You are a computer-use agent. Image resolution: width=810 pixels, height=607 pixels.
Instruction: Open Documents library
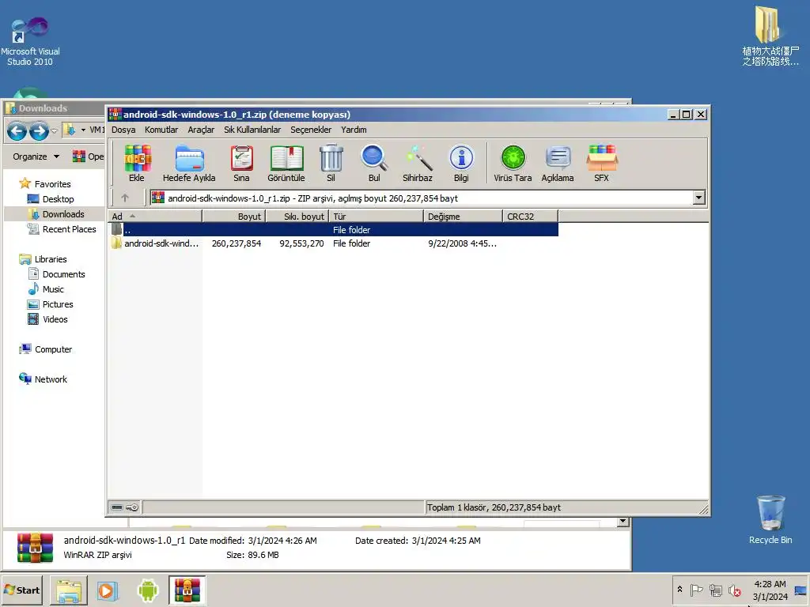pos(56,273)
